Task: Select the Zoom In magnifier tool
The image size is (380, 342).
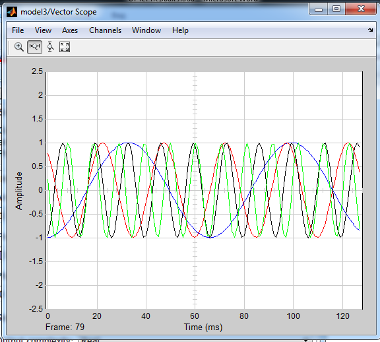Action: [x=19, y=47]
